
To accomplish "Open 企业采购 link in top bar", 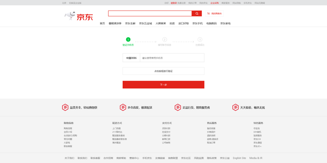I will [214, 3].
